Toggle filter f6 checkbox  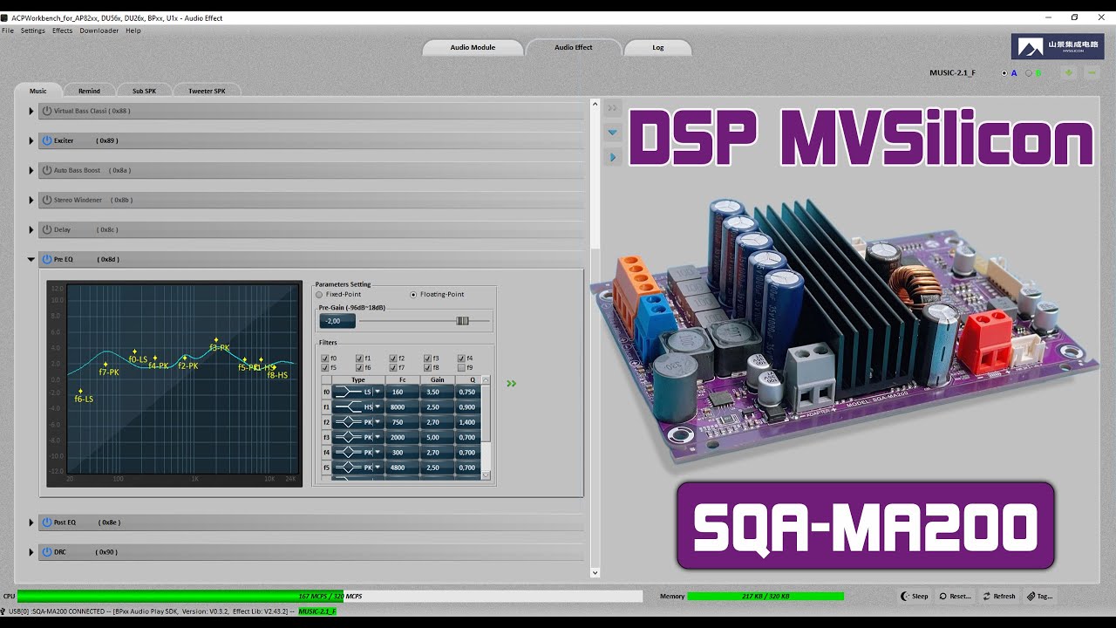[359, 368]
